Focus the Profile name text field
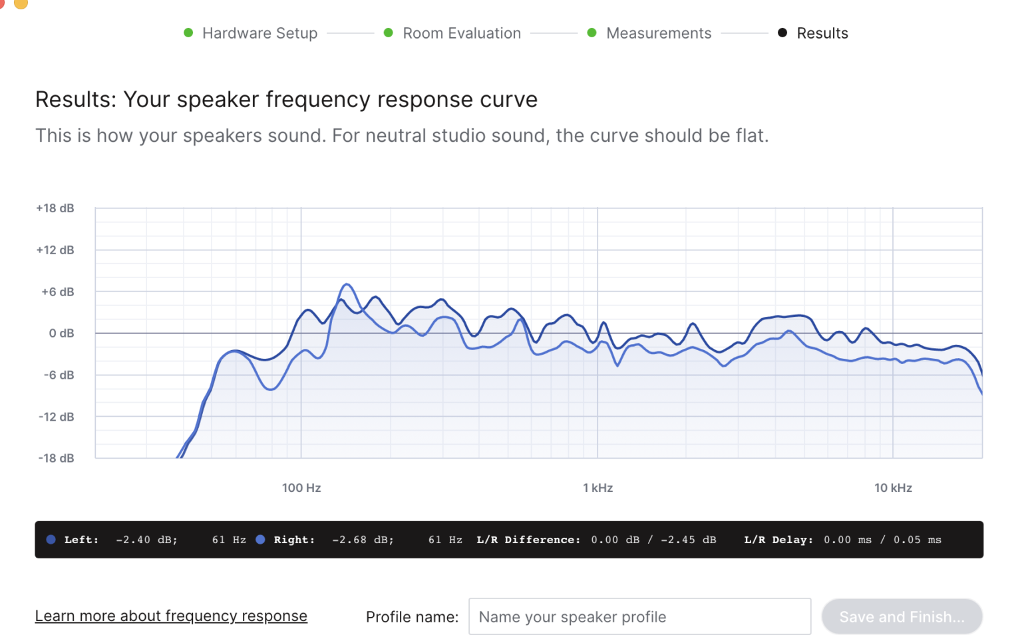Viewport: 1022px width, 635px height. pos(639,616)
